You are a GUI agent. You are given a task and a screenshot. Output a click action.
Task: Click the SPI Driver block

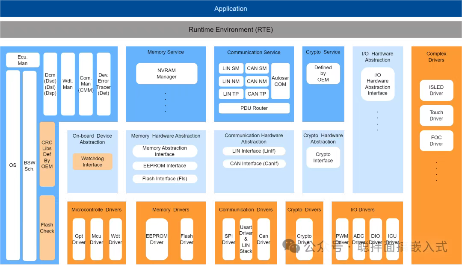click(228, 239)
